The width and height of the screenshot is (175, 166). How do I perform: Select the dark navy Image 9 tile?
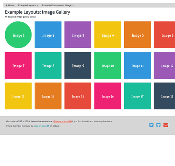click(x=78, y=65)
